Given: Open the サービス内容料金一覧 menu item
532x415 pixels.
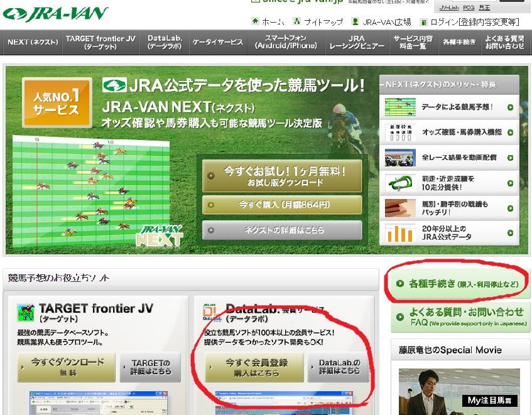Looking at the screenshot, I should [x=413, y=43].
